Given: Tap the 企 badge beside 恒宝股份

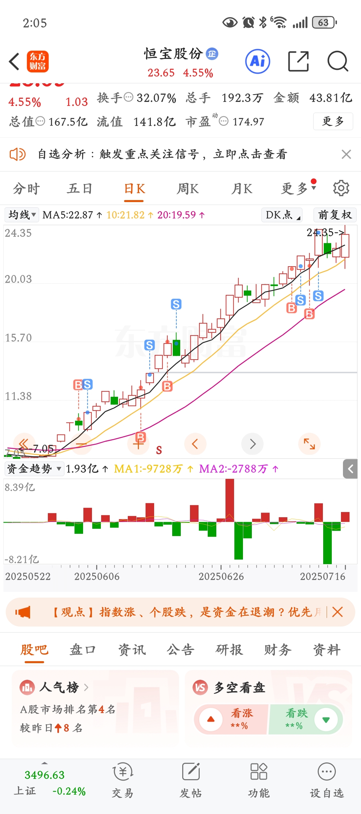Looking at the screenshot, I should 212,54.
